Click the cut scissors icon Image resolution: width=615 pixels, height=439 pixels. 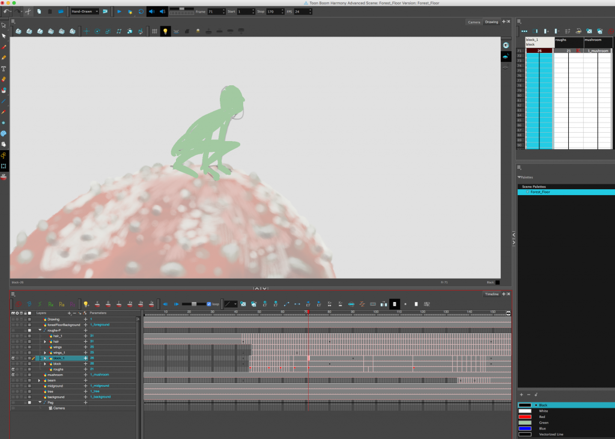tap(28, 11)
